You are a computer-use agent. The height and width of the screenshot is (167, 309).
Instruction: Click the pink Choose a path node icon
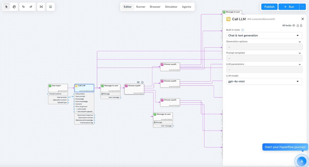tap(126, 86)
